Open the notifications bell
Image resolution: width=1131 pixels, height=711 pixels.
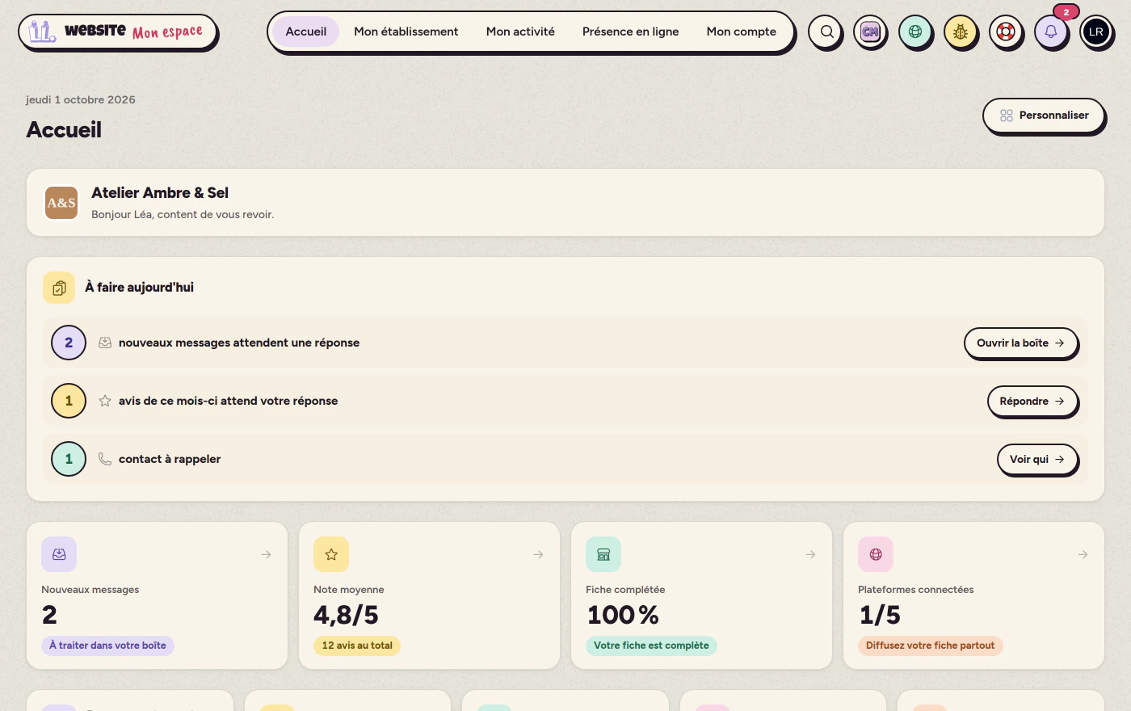click(x=1051, y=32)
